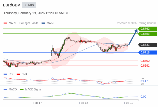Click the RSI legend label

click(x=11, y=74)
